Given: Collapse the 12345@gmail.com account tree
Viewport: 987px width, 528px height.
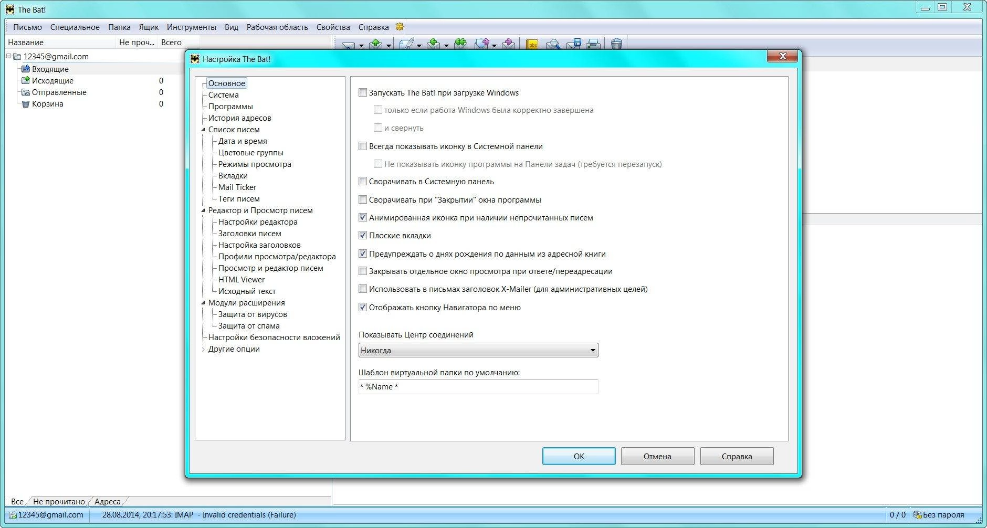Looking at the screenshot, I should [9, 56].
